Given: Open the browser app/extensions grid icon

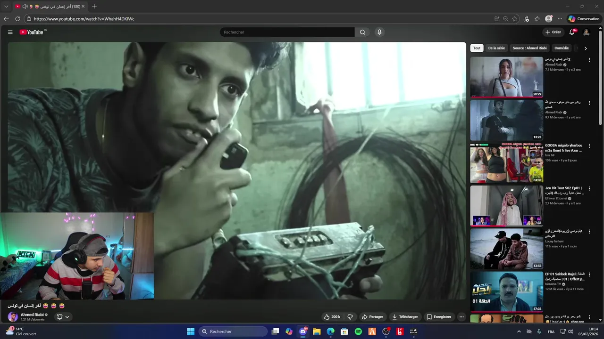Looking at the screenshot, I should coord(497,19).
